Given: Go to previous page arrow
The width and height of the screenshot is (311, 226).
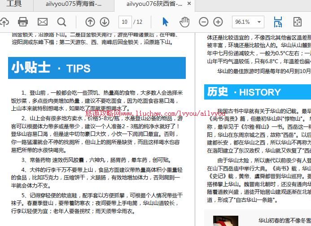Looking at the screenshot, I should coord(90,22).
